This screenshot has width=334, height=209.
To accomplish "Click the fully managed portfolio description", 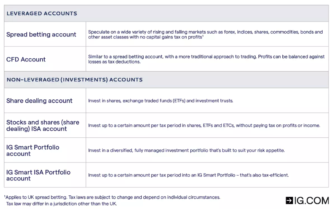I will [x=186, y=150].
